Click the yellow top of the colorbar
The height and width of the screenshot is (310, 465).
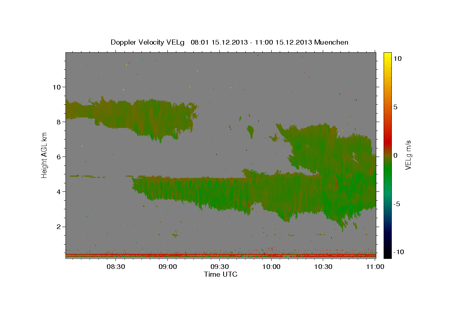point(387,56)
